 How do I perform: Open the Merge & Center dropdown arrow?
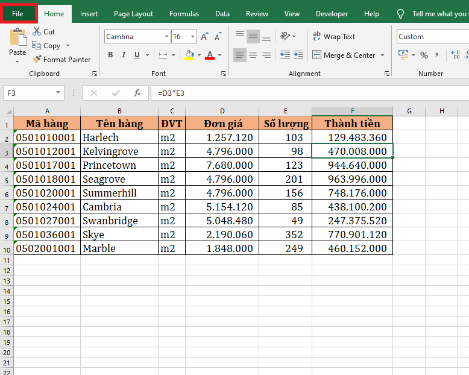[x=382, y=55]
